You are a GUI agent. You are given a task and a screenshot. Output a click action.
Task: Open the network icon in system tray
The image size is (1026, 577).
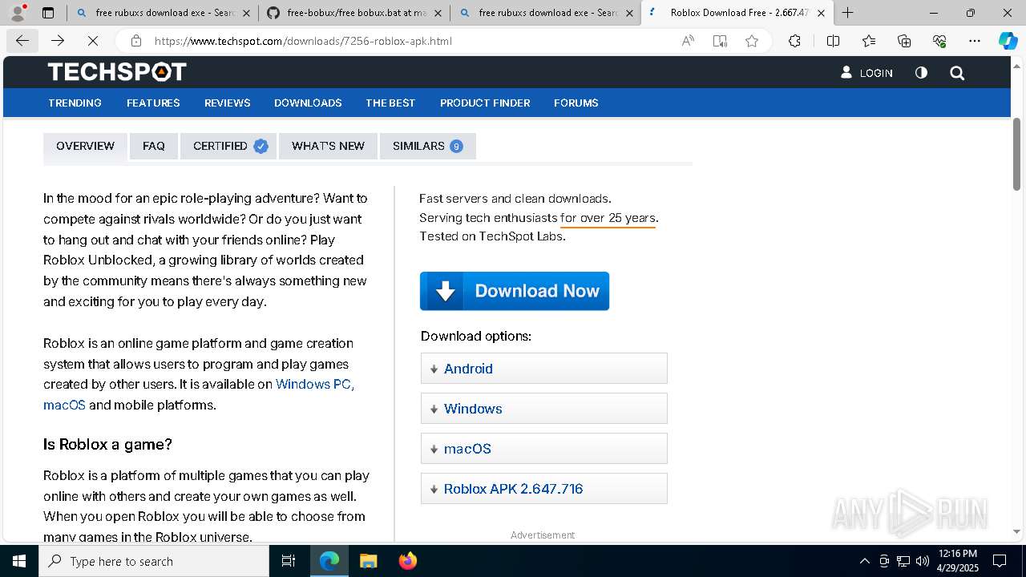click(x=903, y=561)
